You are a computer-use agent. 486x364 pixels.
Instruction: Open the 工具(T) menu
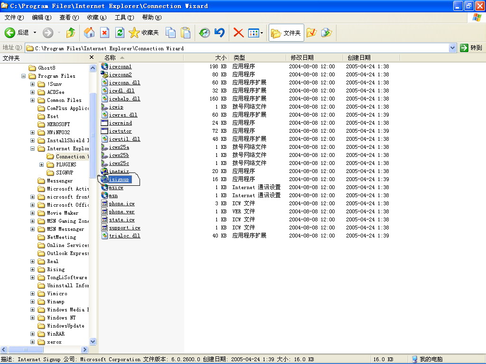124,18
